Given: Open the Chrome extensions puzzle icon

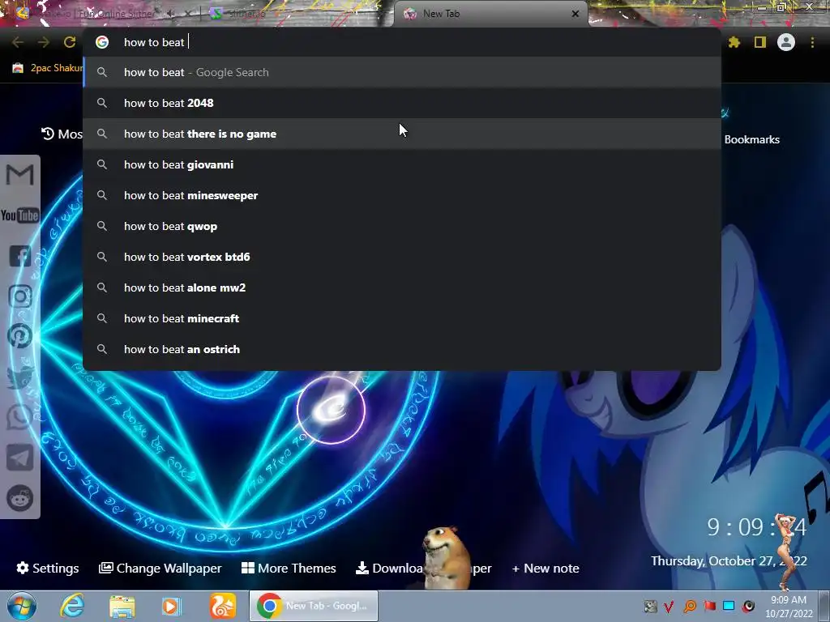Looking at the screenshot, I should 734,42.
